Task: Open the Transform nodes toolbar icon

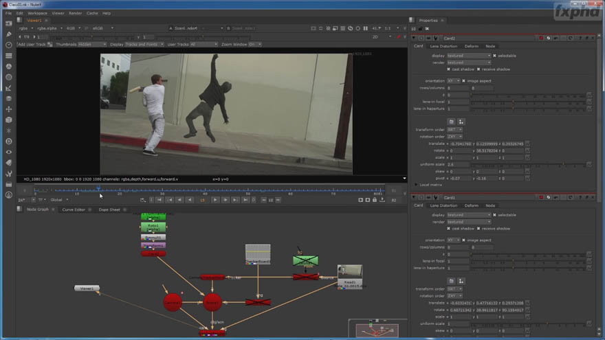Action: click(8, 109)
